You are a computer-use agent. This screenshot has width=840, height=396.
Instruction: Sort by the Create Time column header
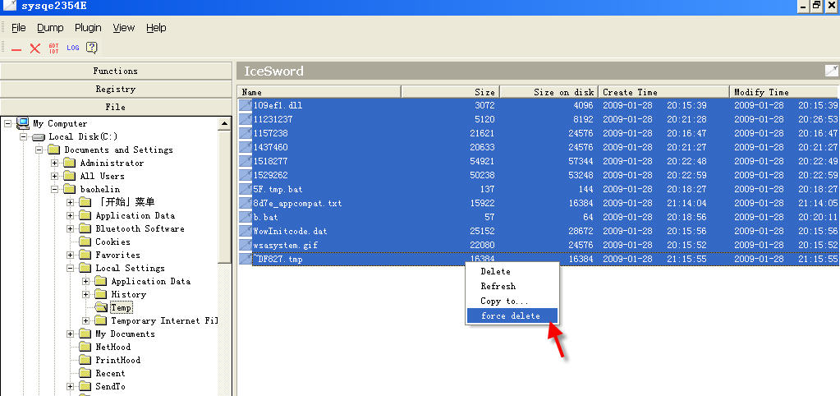[x=663, y=92]
